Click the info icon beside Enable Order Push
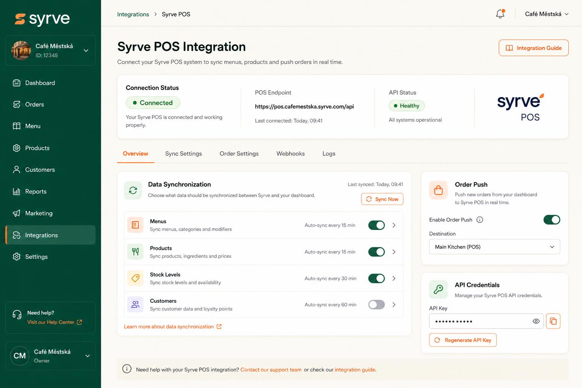 [480, 220]
